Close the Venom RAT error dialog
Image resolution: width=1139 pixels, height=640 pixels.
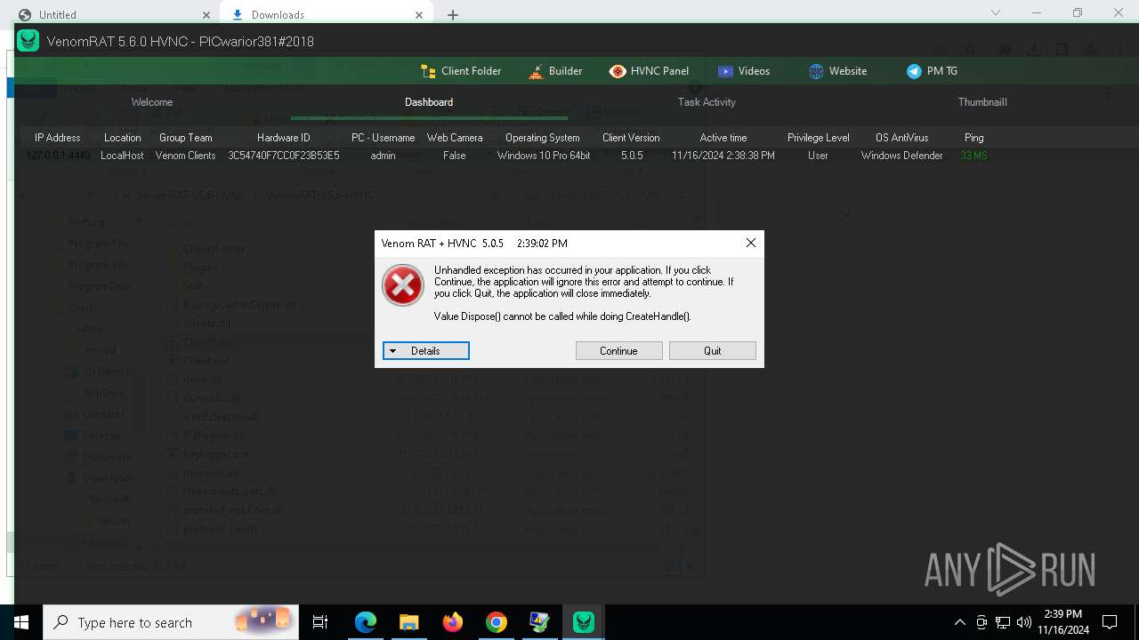point(750,243)
